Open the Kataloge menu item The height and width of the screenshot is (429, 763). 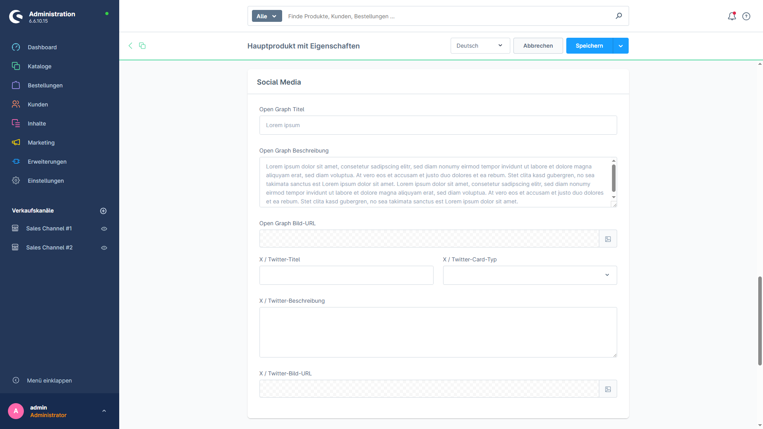click(x=39, y=66)
